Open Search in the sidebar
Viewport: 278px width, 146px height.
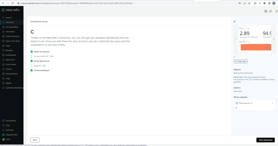[9, 18]
